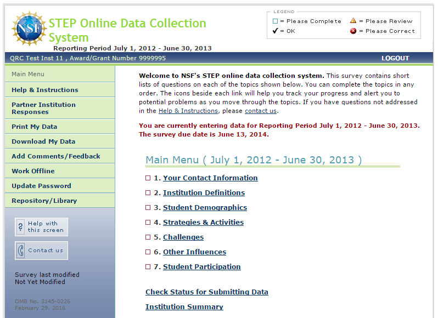Open Help & Instructions in sidebar
This screenshot has height=318, width=438.
pos(60,90)
